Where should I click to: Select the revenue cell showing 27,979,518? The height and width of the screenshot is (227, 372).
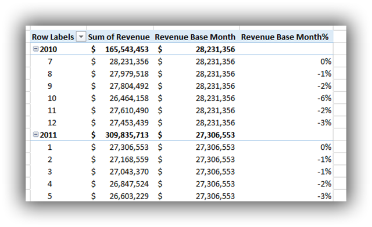click(x=120, y=74)
